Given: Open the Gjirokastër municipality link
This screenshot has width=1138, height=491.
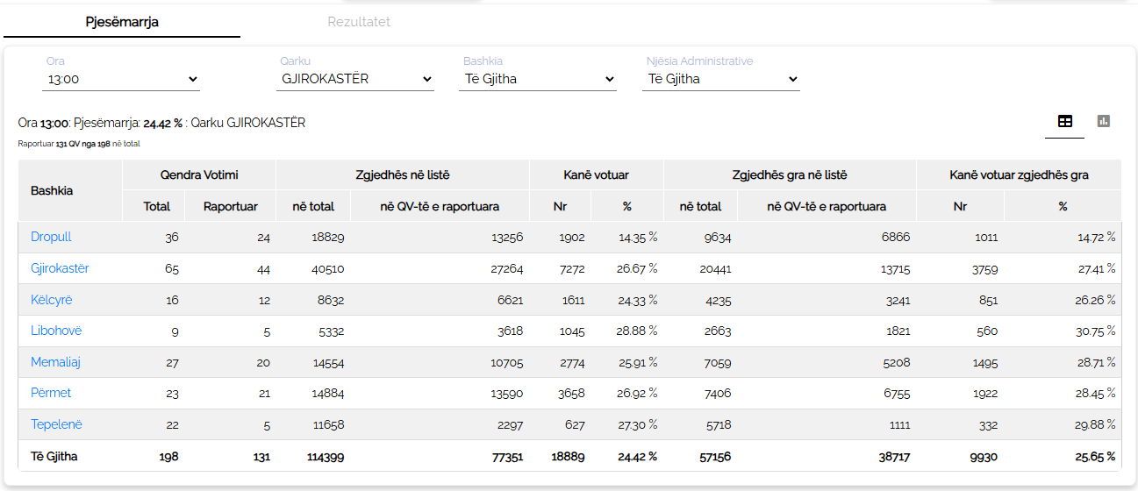Looking at the screenshot, I should tap(60, 268).
